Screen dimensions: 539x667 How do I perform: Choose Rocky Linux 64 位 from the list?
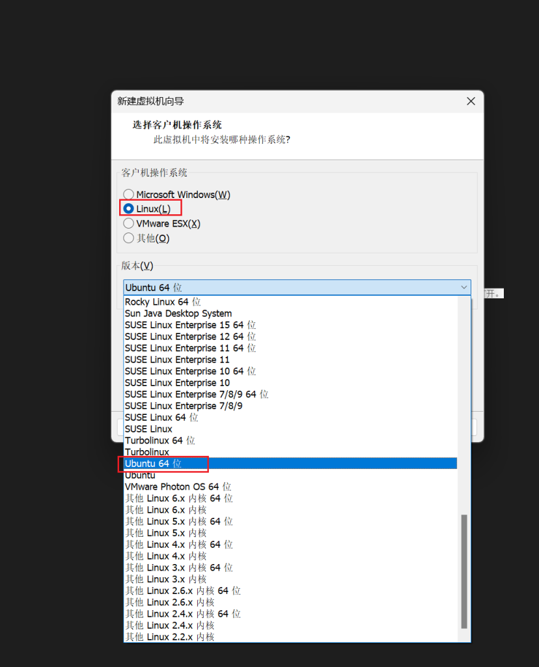pyautogui.click(x=163, y=302)
